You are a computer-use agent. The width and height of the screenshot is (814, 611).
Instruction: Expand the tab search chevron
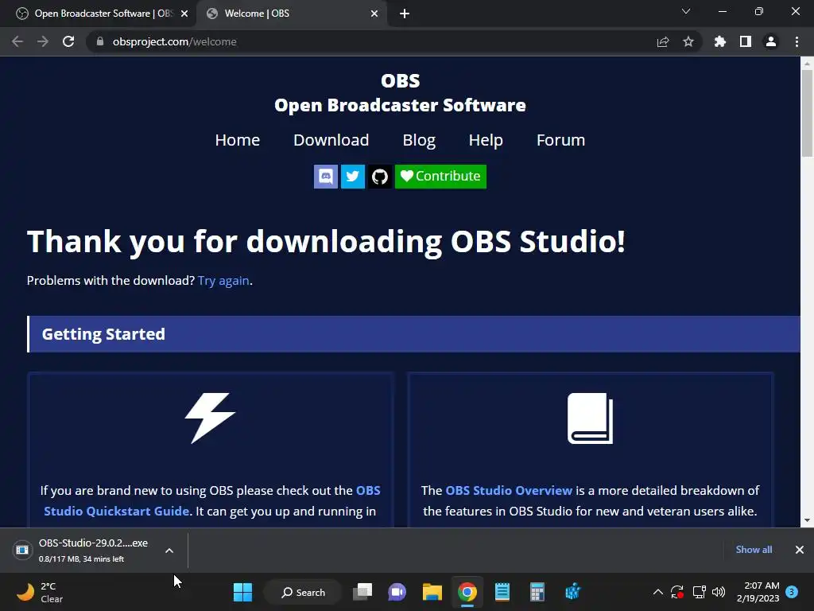click(x=686, y=11)
